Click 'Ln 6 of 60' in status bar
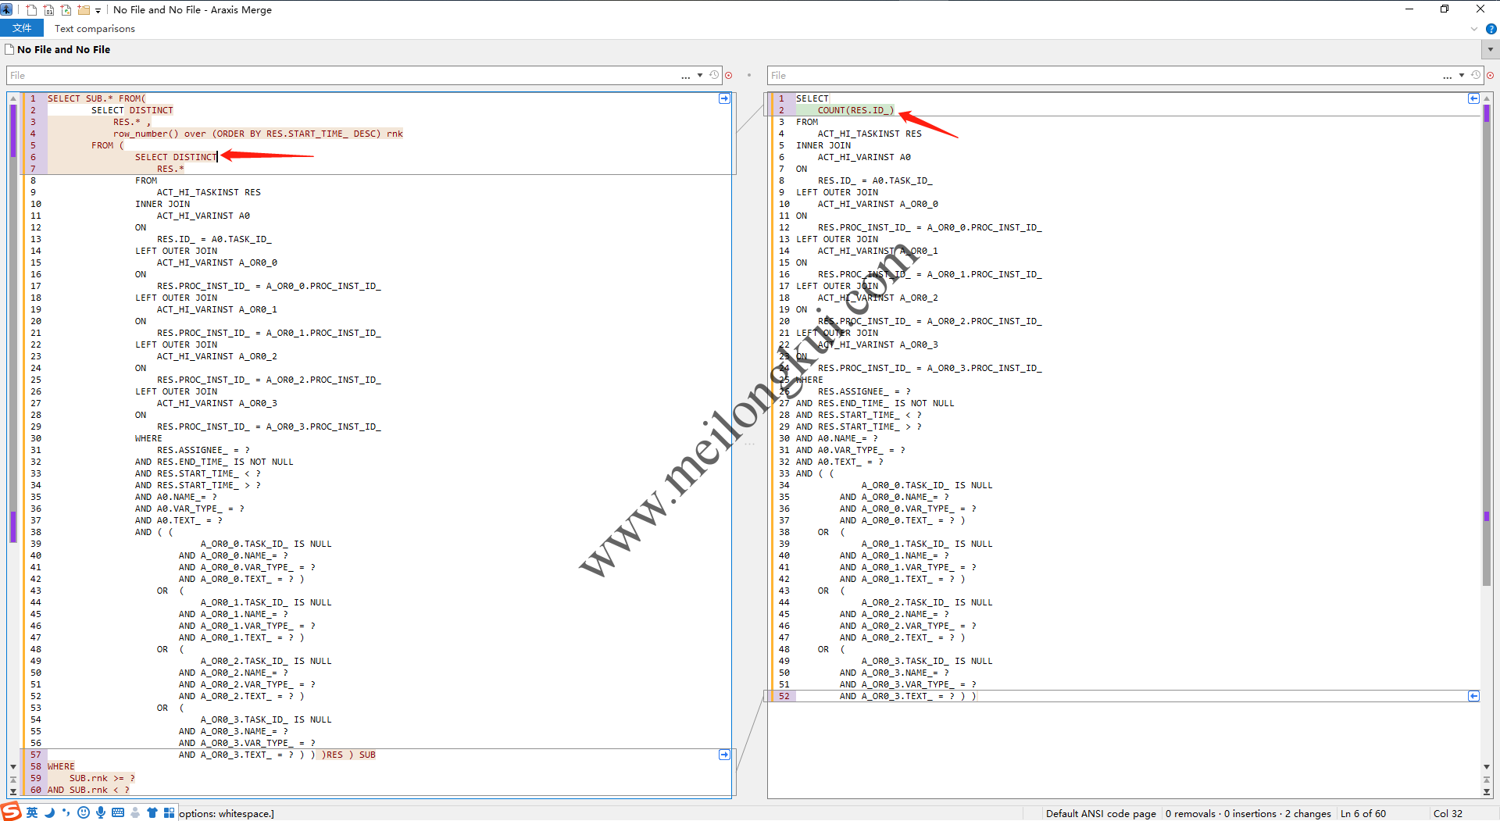1500x821 pixels. click(1363, 813)
